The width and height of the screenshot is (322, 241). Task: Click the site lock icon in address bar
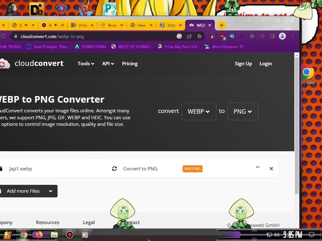(16, 36)
